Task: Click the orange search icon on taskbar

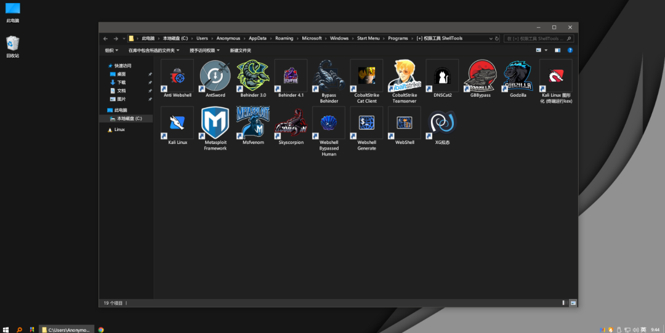Action: (19, 329)
